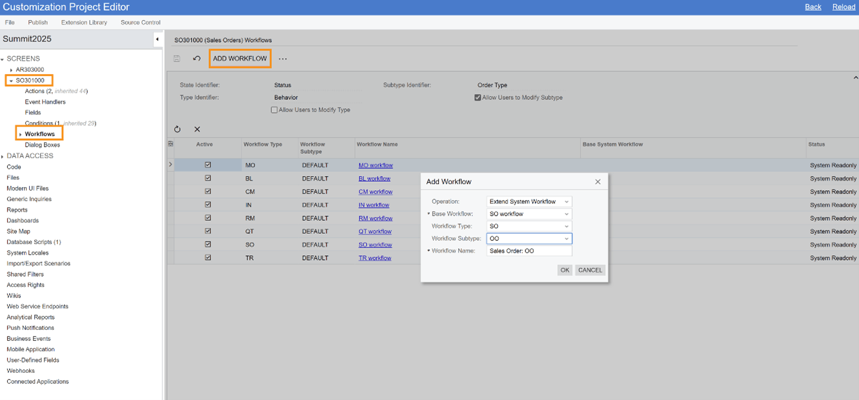Click the Reload link in the header
Screen dimensions: 859x400
(844, 7)
